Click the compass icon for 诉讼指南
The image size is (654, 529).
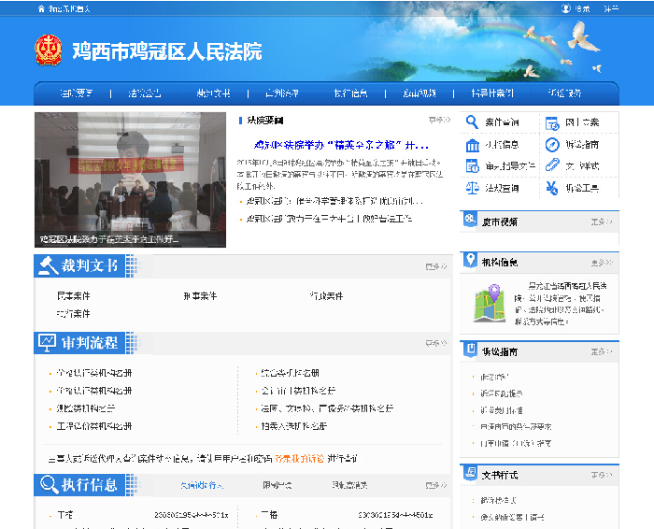coord(551,145)
